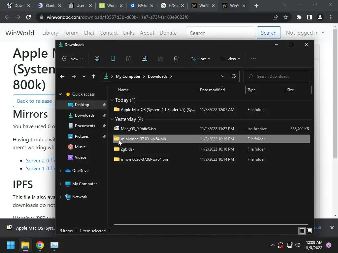Viewport: 338px width, 253px height.
Task: Collapse the Yesterday (4) group
Action: click(x=112, y=119)
